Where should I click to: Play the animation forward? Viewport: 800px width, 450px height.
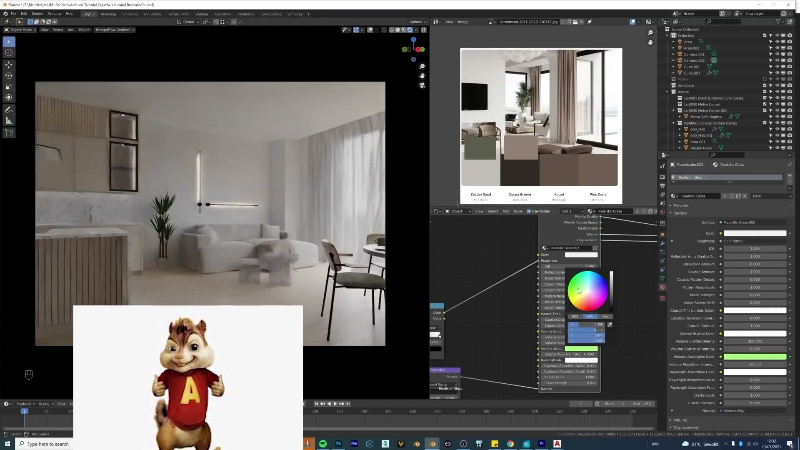[x=335, y=404]
